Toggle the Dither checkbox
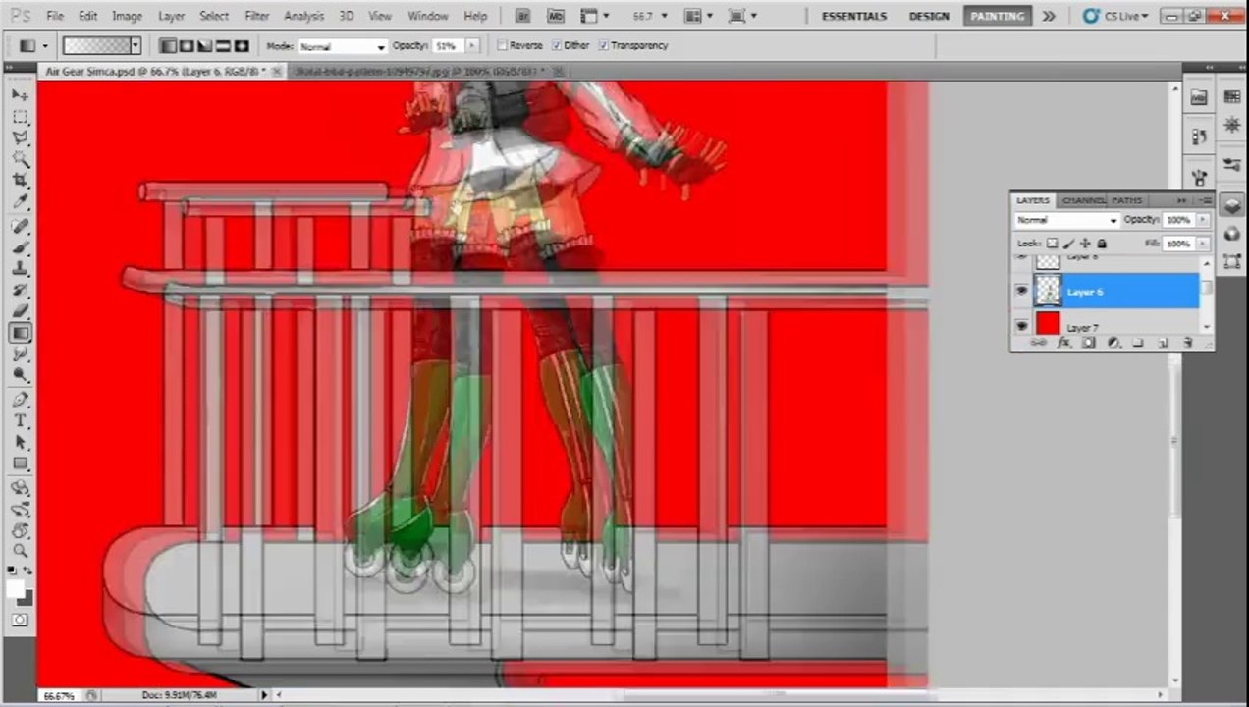The width and height of the screenshot is (1249, 707). (x=557, y=46)
